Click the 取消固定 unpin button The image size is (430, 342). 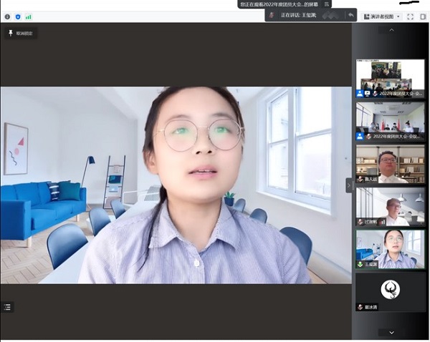(x=20, y=33)
